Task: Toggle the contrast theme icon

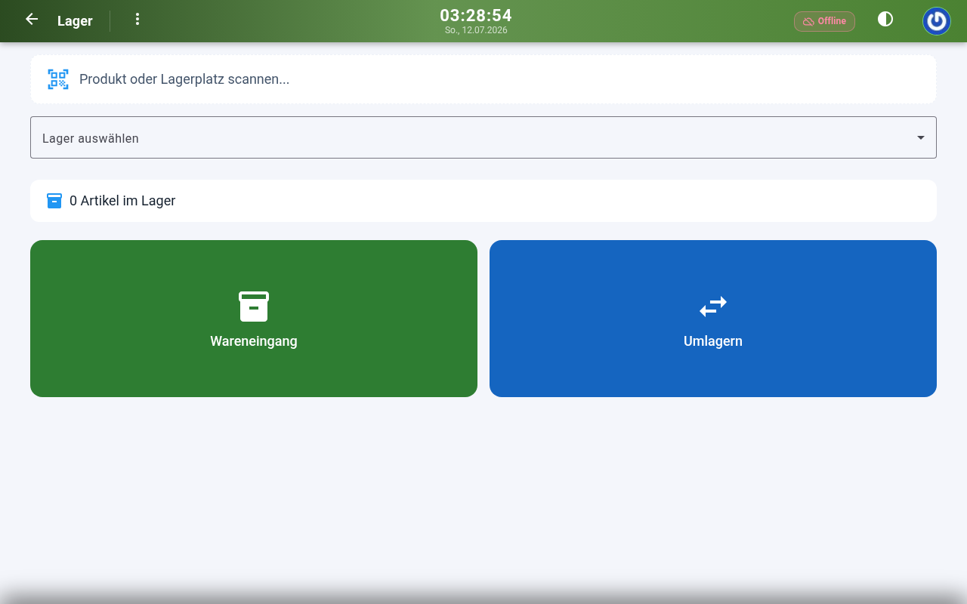Action: tap(885, 19)
